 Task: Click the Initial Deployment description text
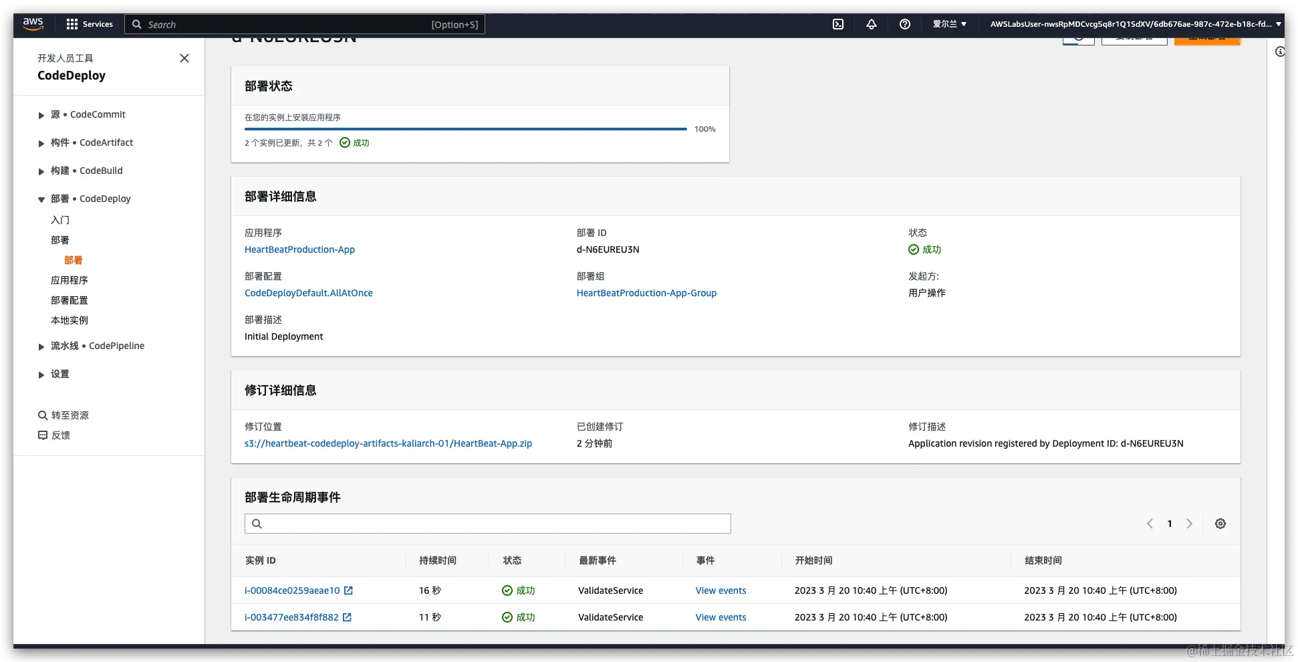[283, 336]
